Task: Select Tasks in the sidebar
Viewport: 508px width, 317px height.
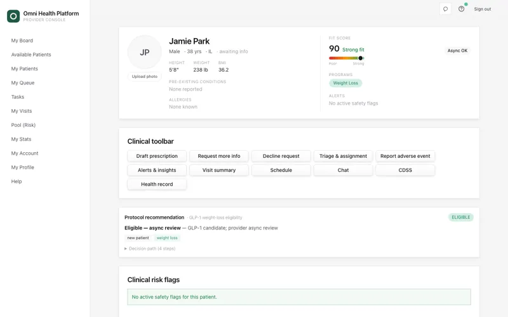Action: coord(18,97)
